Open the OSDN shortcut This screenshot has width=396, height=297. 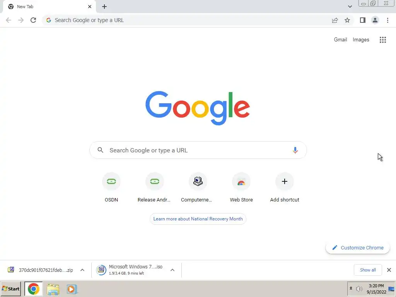pos(111,188)
